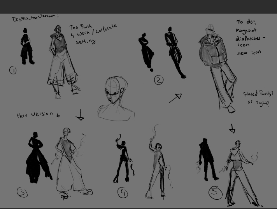Click the circled number 3 label
Image resolution: width=277 pixels, height=209 pixels.
click(x=22, y=192)
